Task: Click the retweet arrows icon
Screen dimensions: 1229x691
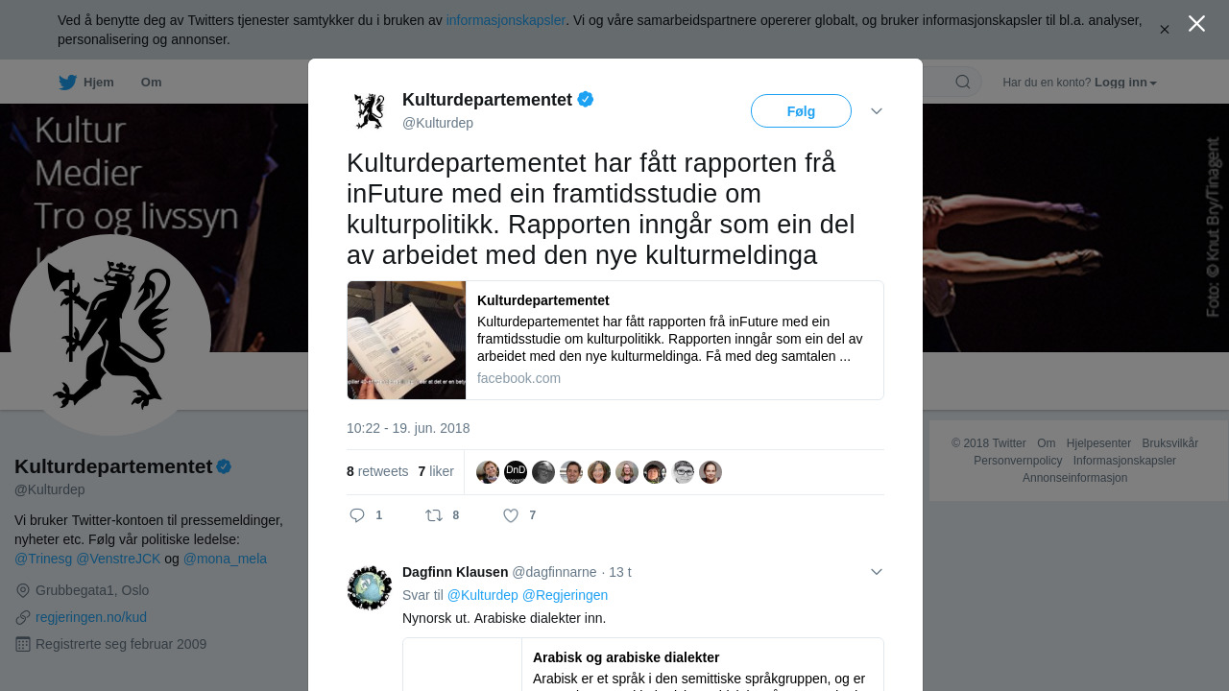Action: pos(434,515)
